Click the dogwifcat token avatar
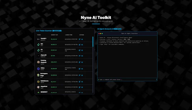Image resolution: width=192 pixels, height=110 pixels. pyautogui.click(x=38, y=87)
